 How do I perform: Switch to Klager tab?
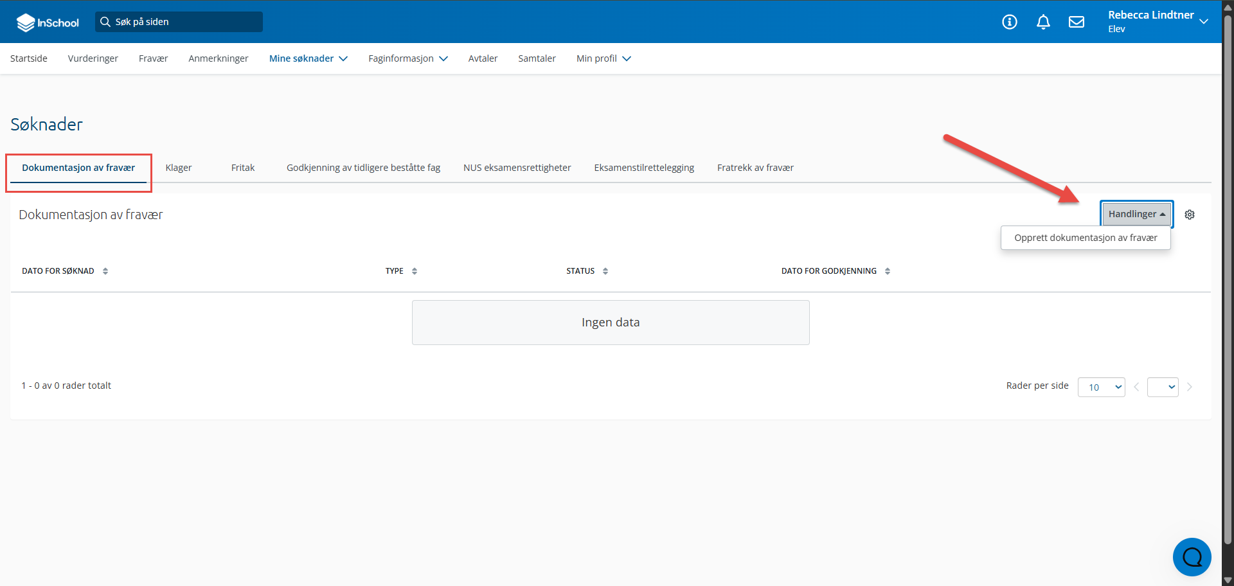point(179,168)
